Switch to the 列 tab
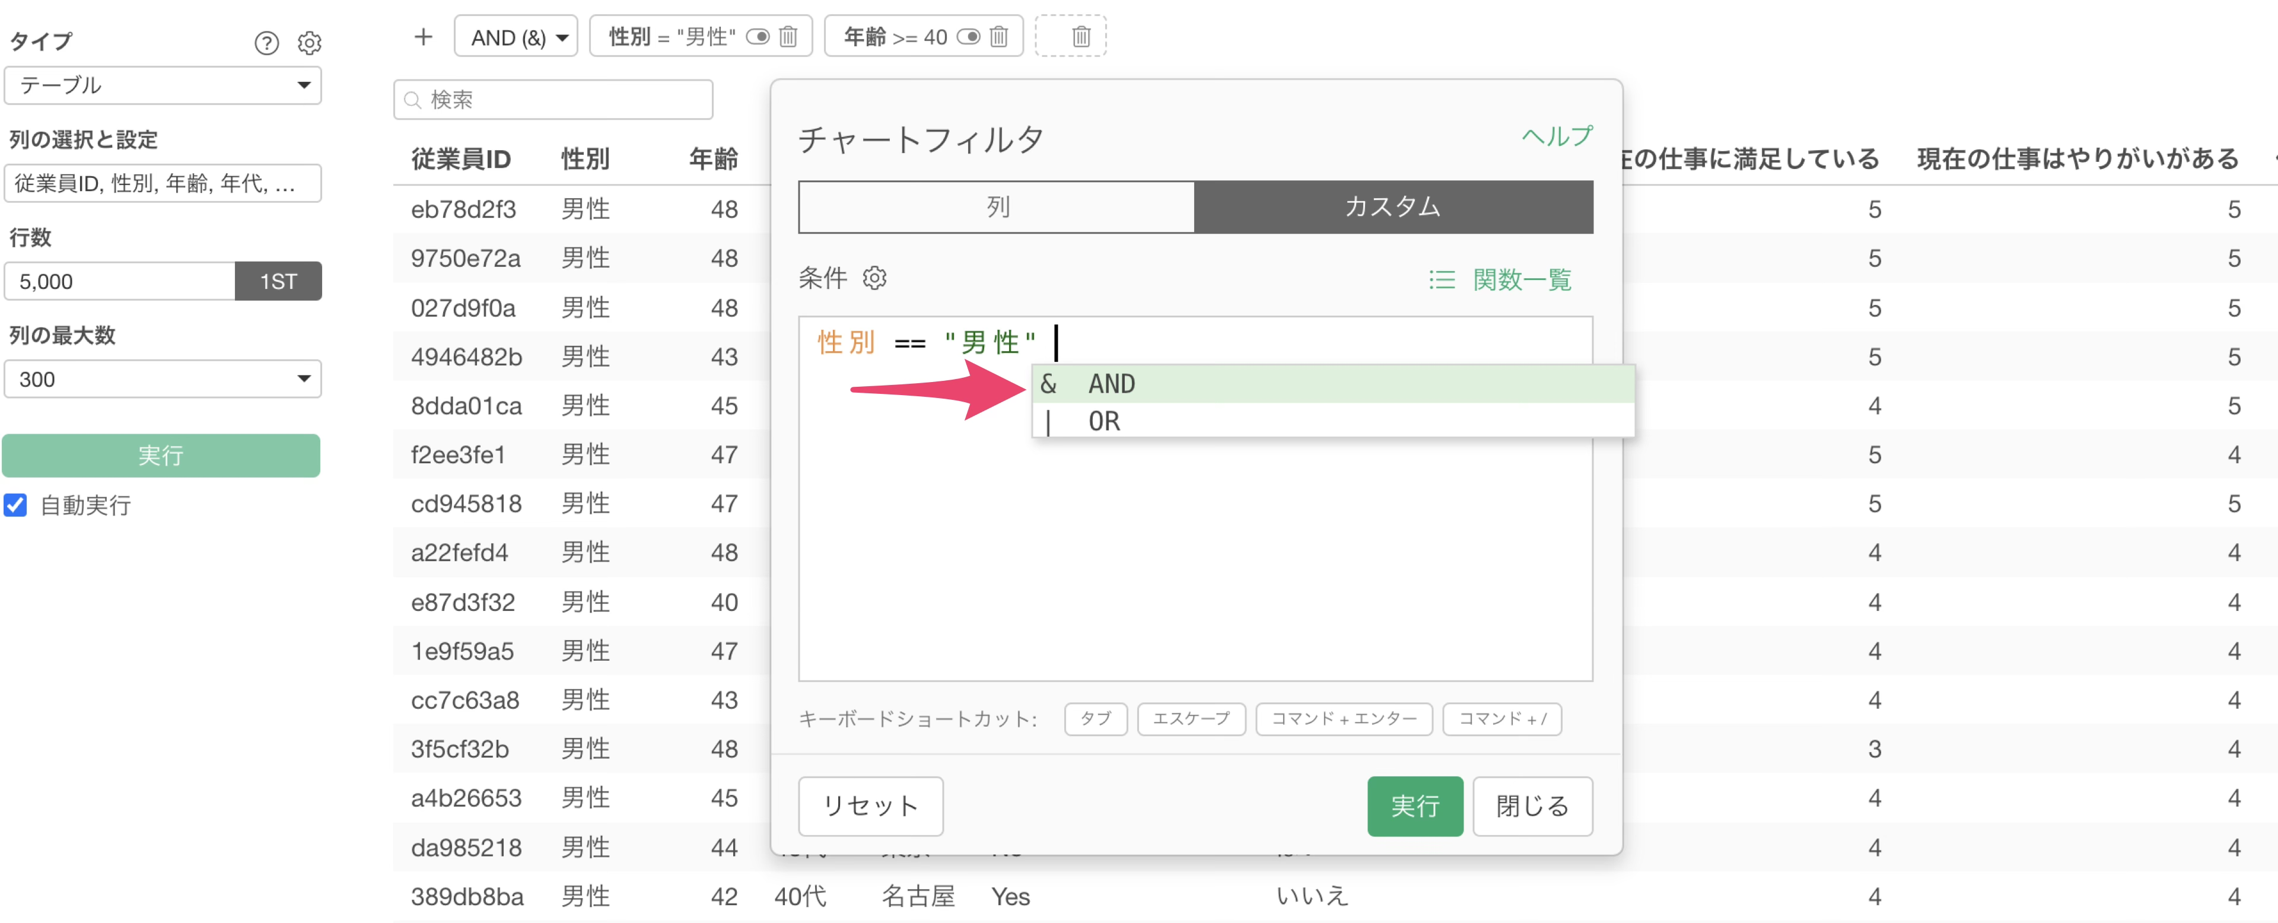 tap(997, 208)
